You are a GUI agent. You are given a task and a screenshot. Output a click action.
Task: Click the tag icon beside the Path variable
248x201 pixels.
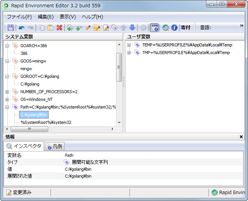15,107
